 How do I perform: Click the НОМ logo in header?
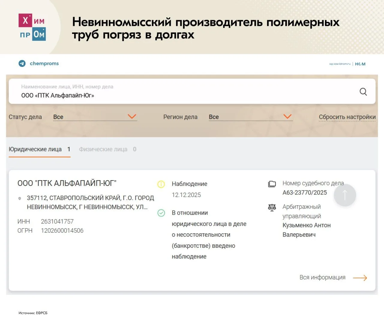point(360,64)
